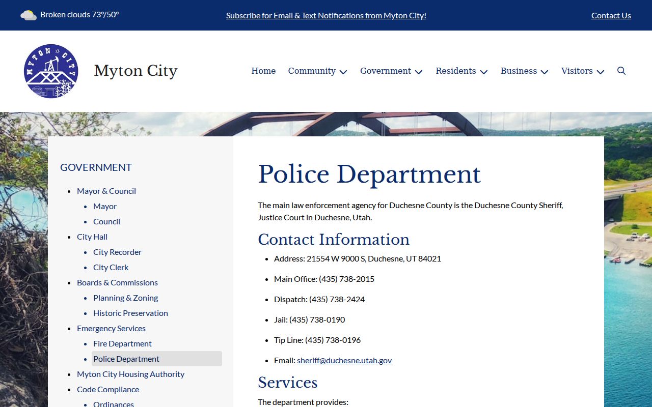Open Boards & Commissions sidebar link
The image size is (652, 407).
pos(117,282)
